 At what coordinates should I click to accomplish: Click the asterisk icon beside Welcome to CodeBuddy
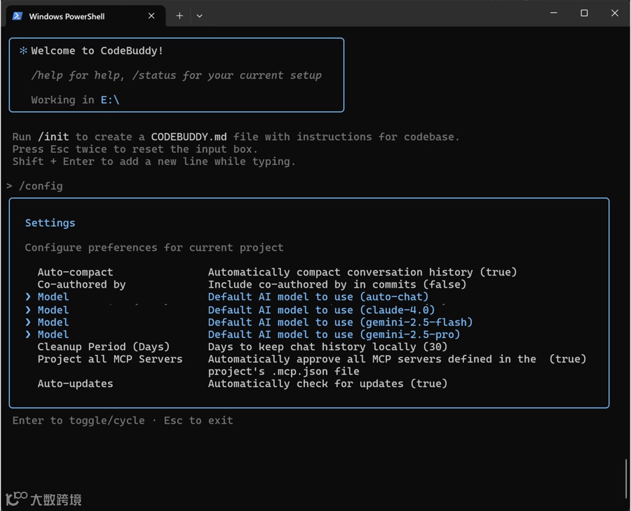(23, 51)
